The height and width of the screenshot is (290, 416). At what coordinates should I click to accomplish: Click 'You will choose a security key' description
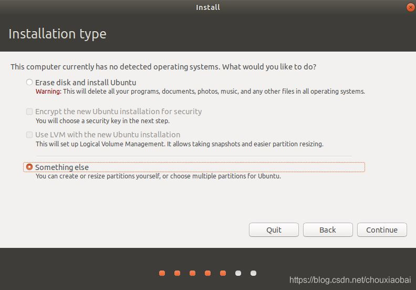102,121
